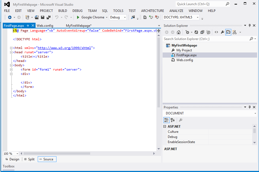
Task: Click the Collapse All icon in Solution Explorer
Action: click(x=202, y=32)
